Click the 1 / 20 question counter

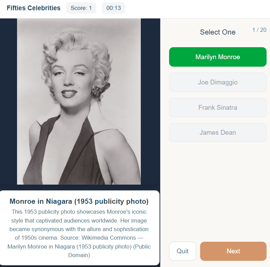click(259, 30)
